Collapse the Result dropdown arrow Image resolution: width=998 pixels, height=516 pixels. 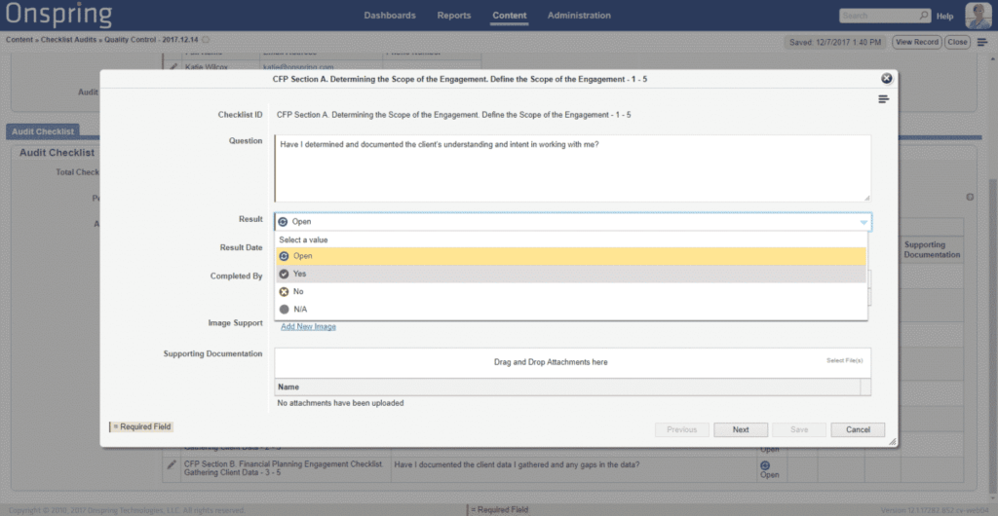coord(864,222)
